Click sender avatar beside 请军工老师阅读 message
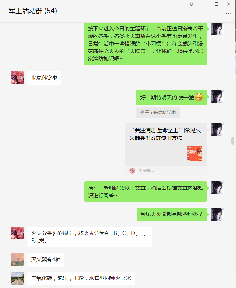 [217, 188]
